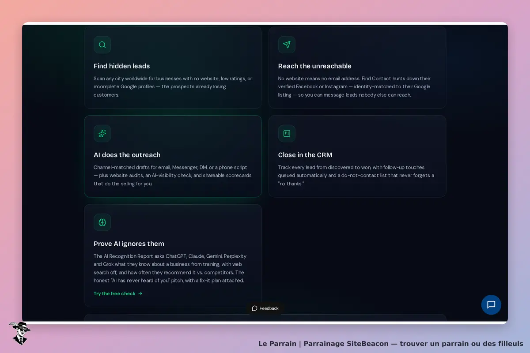Image resolution: width=530 pixels, height=353 pixels.
Task: Click the kanban board icon above Close in the CRM
Action: (x=287, y=133)
